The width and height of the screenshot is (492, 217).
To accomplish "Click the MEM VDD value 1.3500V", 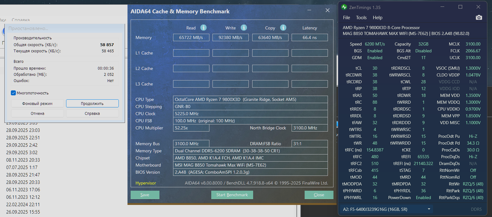I will 473,95.
